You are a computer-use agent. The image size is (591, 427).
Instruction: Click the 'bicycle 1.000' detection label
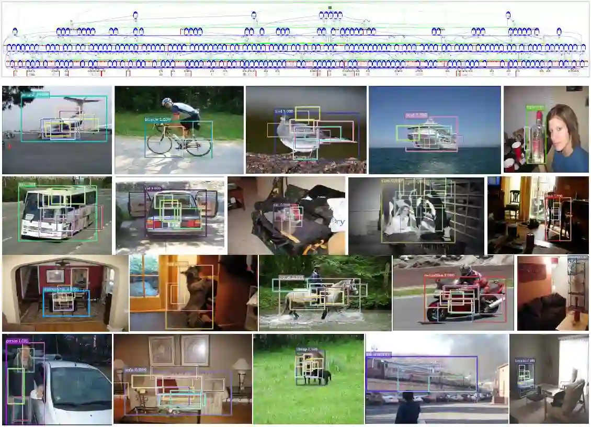[158, 119]
